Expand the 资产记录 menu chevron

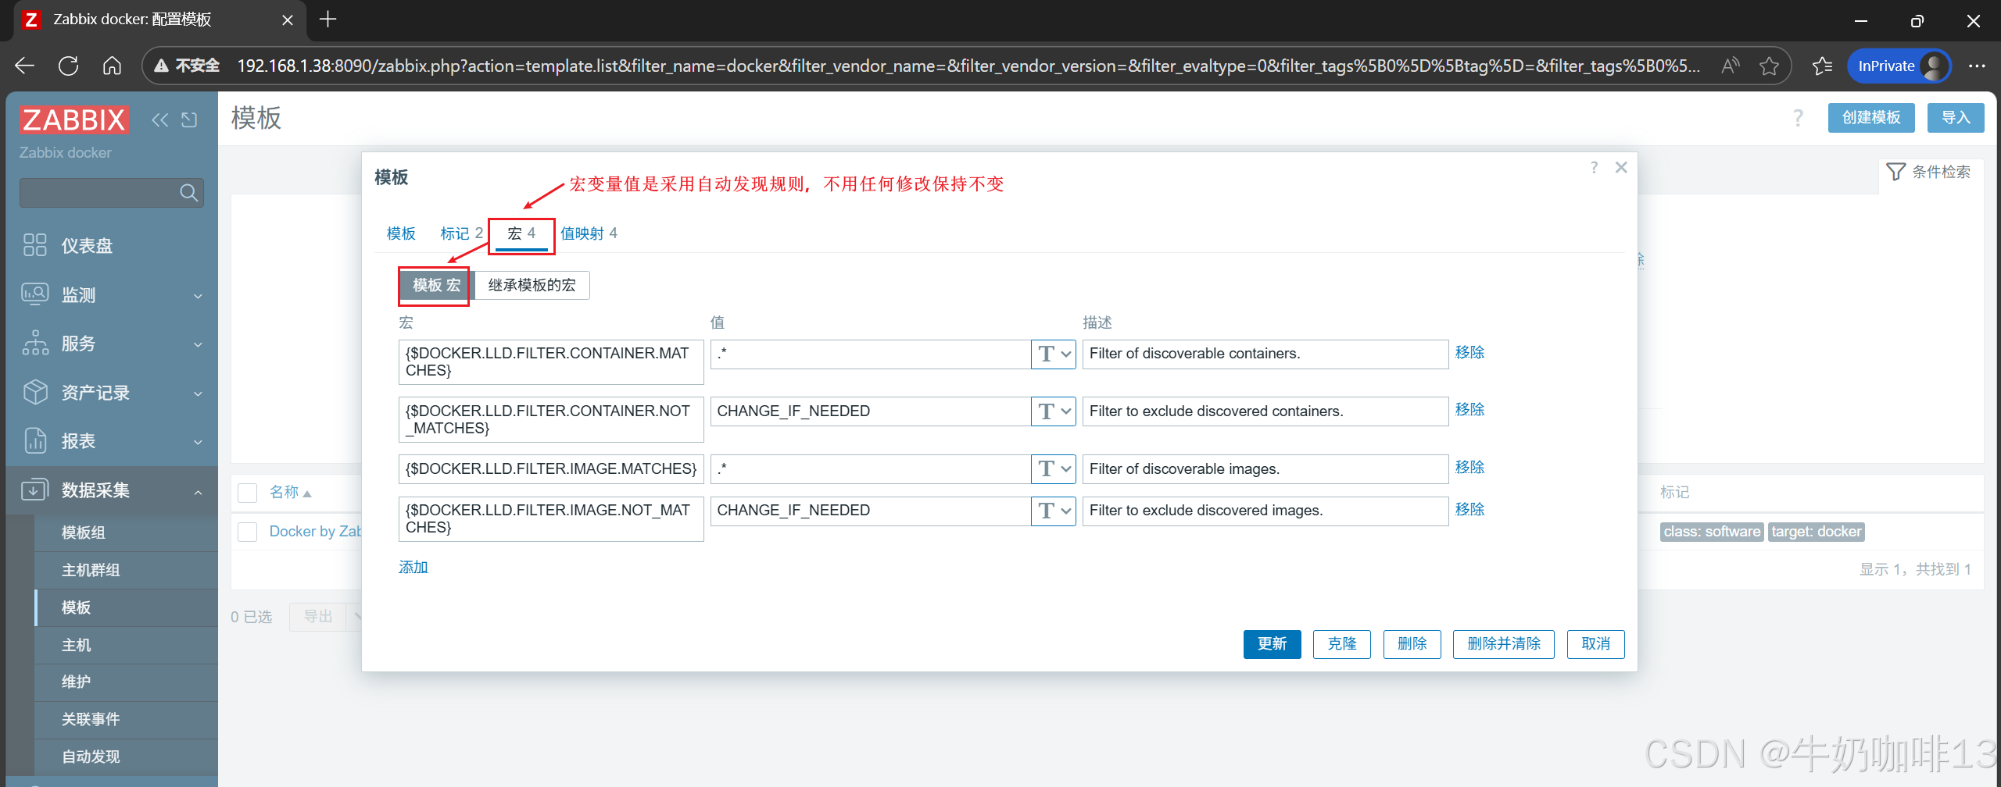click(x=198, y=393)
